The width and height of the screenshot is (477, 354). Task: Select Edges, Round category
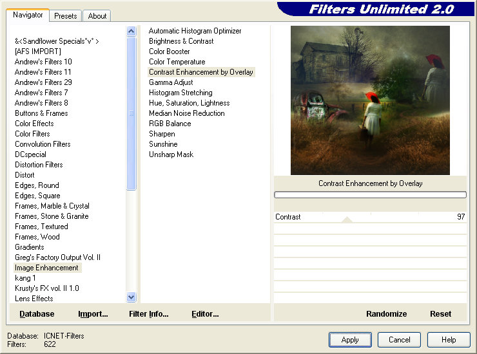[x=37, y=185]
